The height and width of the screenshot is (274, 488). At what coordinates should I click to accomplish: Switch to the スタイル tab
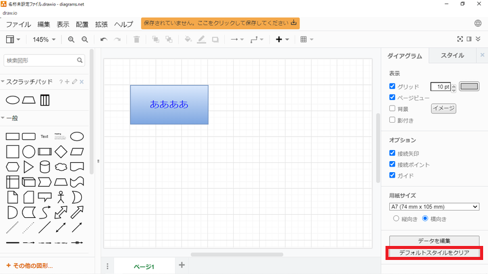pos(452,56)
